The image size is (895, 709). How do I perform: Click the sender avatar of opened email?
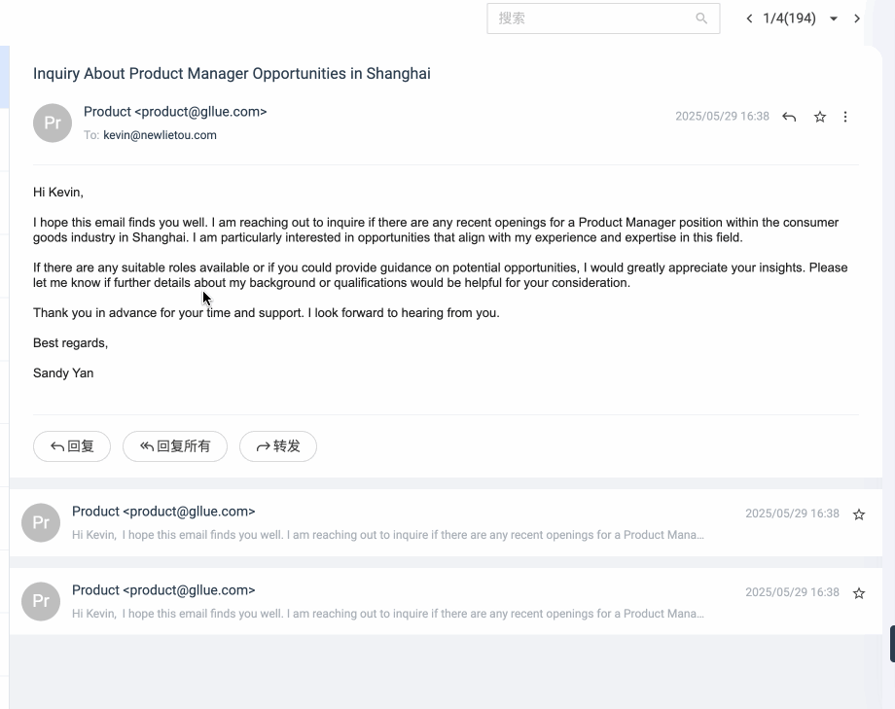53,123
